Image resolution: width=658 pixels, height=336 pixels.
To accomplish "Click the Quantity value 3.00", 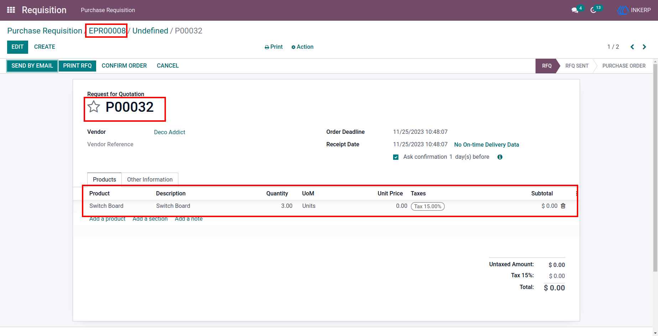I will 287,206.
